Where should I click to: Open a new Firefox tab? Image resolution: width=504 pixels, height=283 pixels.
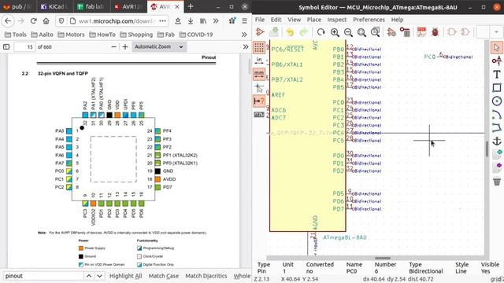point(191,6)
